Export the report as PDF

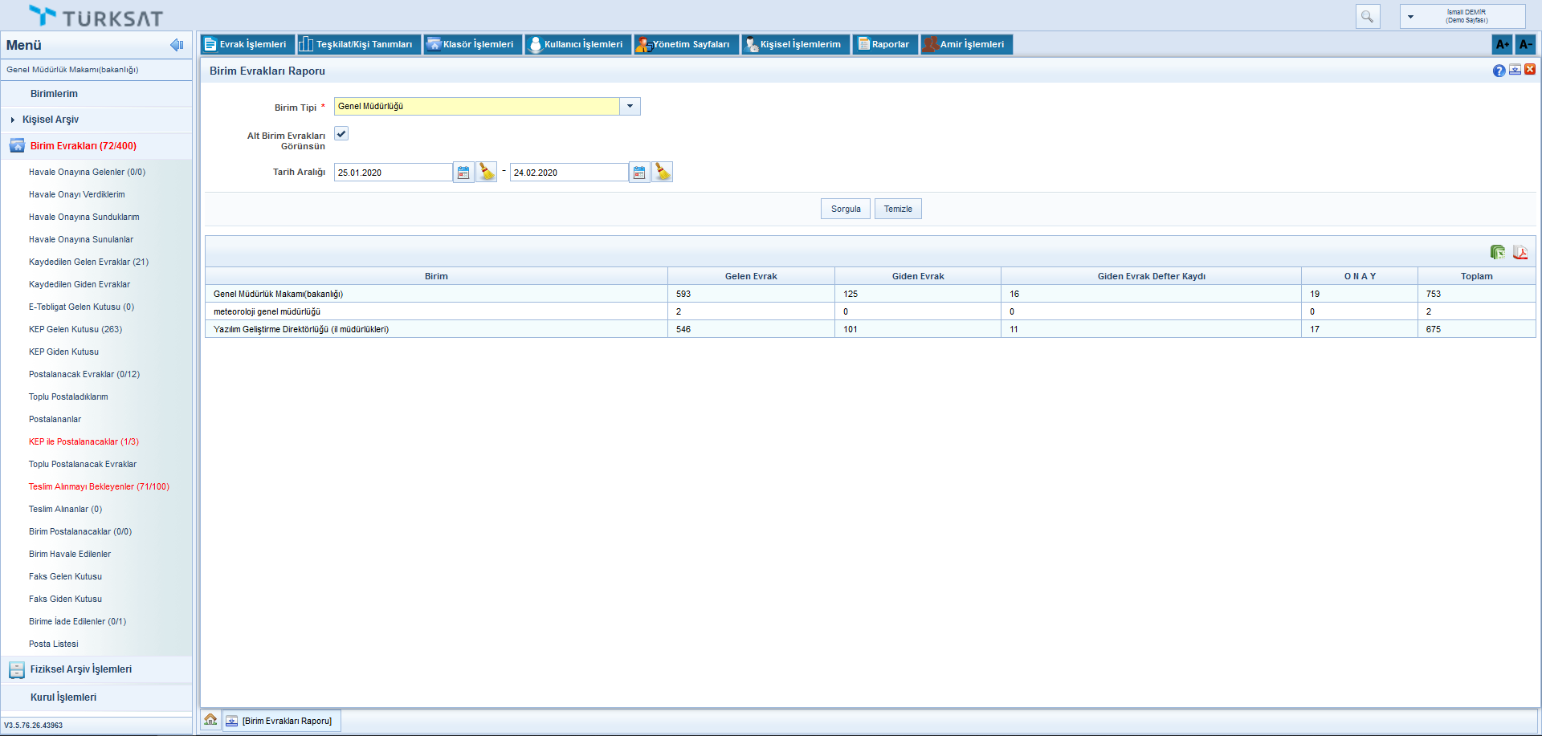click(x=1520, y=252)
